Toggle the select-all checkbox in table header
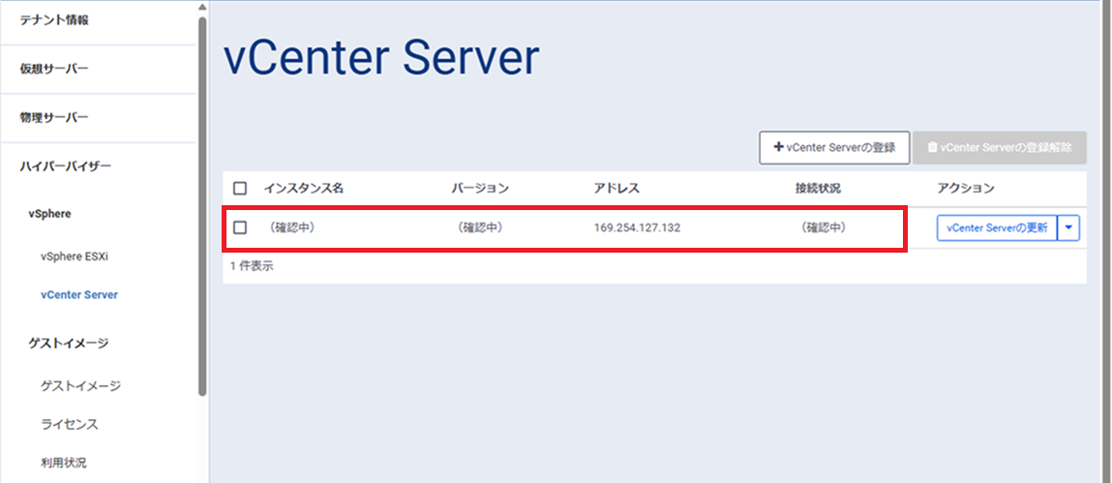The image size is (1112, 483). tap(240, 189)
